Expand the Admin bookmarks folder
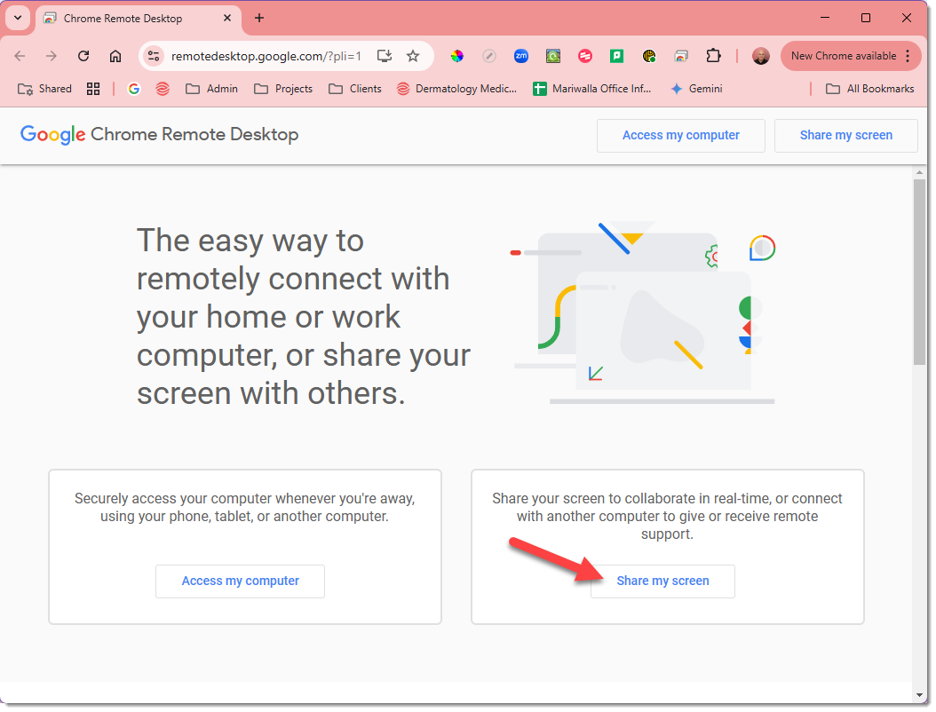Viewport: 936px width, 712px height. (212, 89)
